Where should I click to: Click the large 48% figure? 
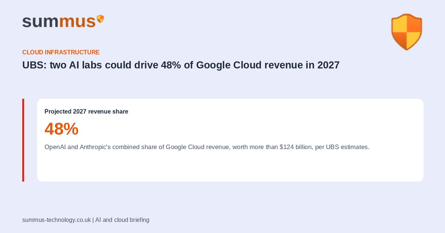point(62,129)
